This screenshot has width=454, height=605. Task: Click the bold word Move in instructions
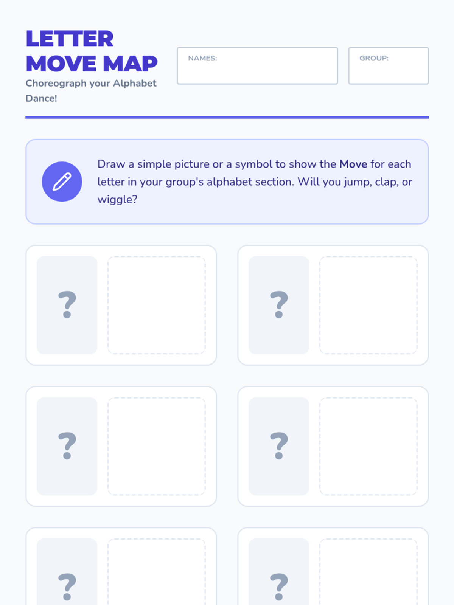[x=353, y=164]
